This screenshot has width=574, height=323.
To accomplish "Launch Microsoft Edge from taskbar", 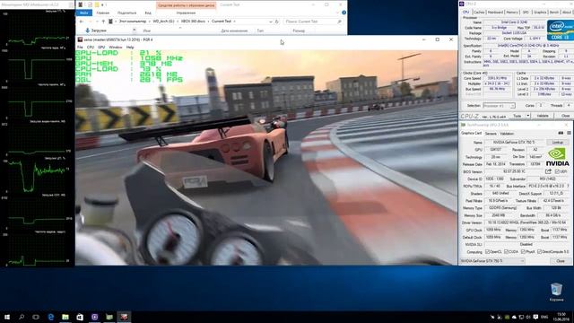I will point(51,317).
